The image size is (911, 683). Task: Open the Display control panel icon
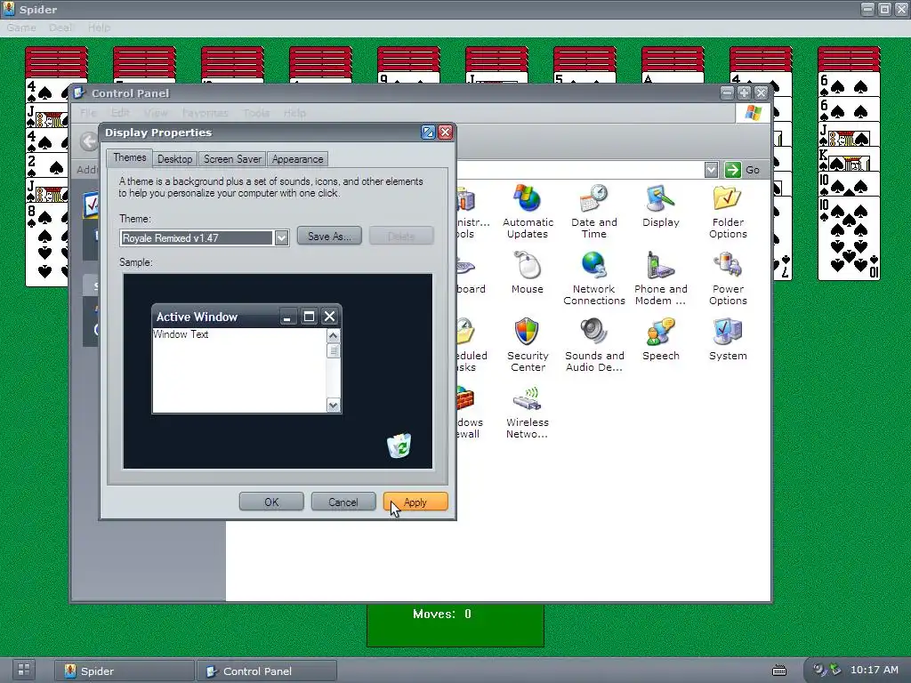click(661, 206)
